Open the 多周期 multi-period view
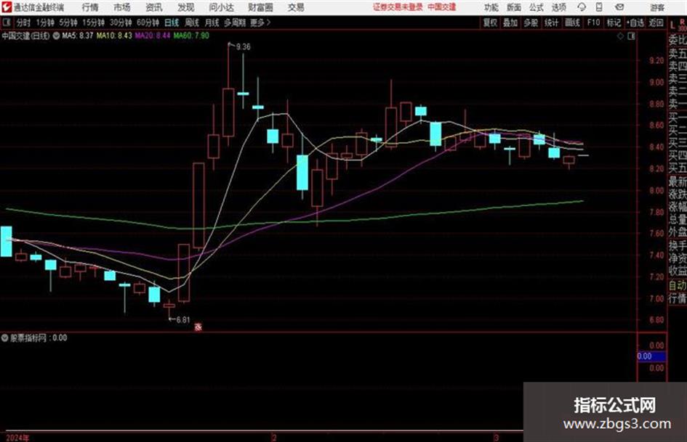The height and width of the screenshot is (442, 687). click(x=235, y=22)
